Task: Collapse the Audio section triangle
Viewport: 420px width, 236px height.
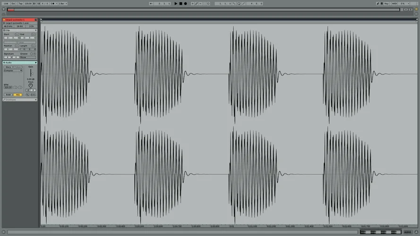Action: [35, 63]
